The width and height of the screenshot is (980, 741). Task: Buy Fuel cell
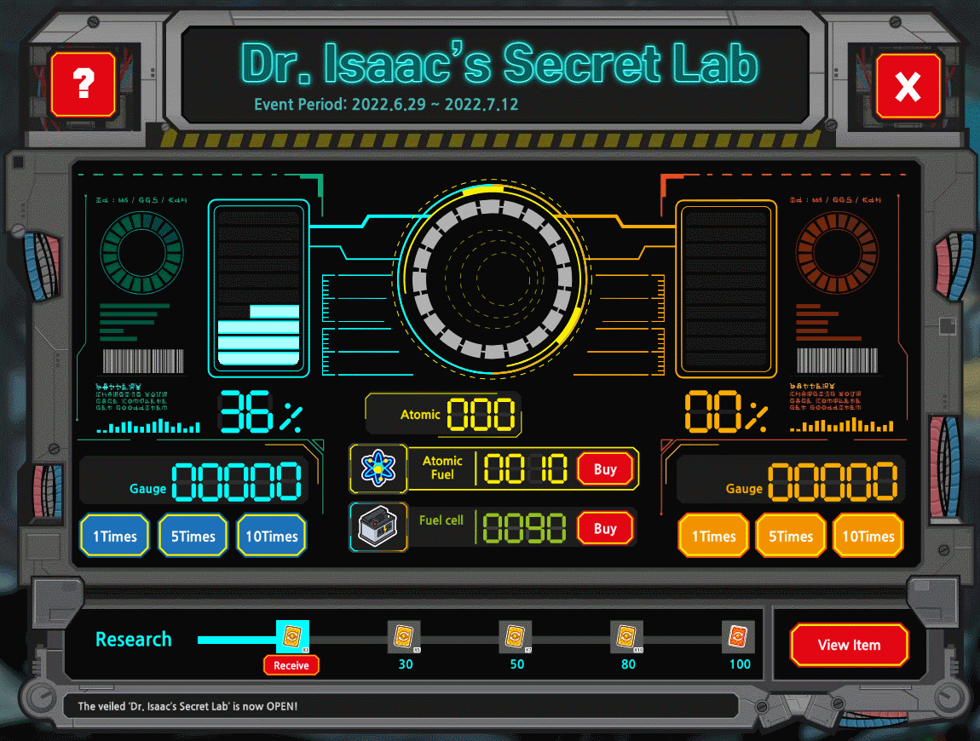605,528
